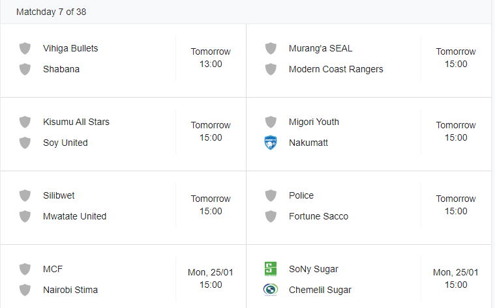The image size is (495, 308).
Task: Click the shield icon beside Nairobi Stima
Action: pos(25,290)
